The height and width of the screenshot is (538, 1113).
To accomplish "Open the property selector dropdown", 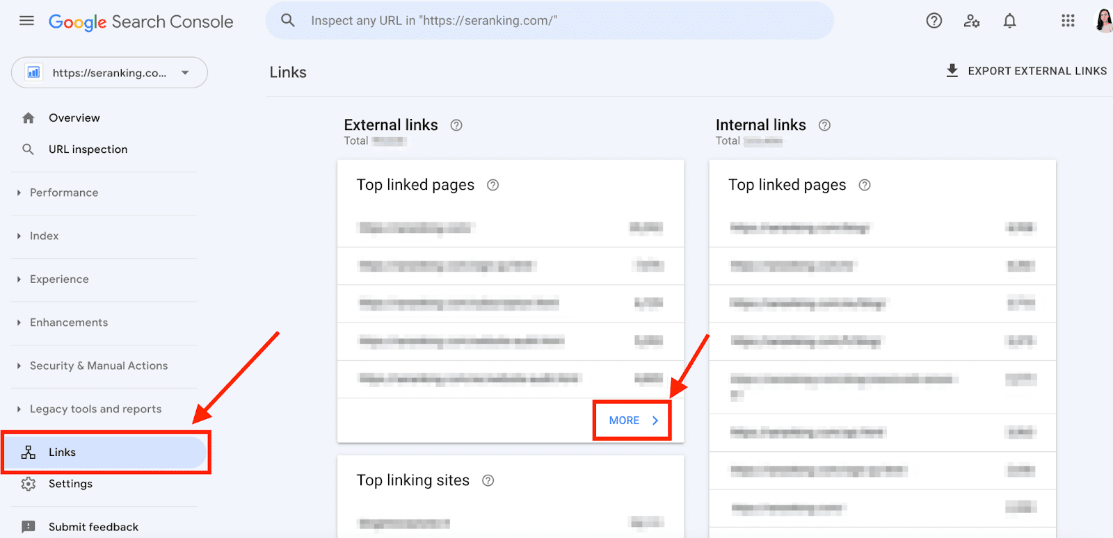I will pyautogui.click(x=109, y=72).
